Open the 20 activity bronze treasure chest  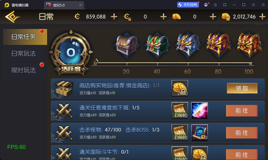coord(127,45)
